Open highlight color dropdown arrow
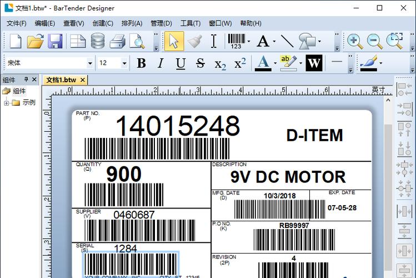The width and height of the screenshot is (416, 278). [300, 63]
